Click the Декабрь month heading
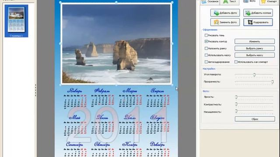The image size is (280, 157). [x=157, y=144]
